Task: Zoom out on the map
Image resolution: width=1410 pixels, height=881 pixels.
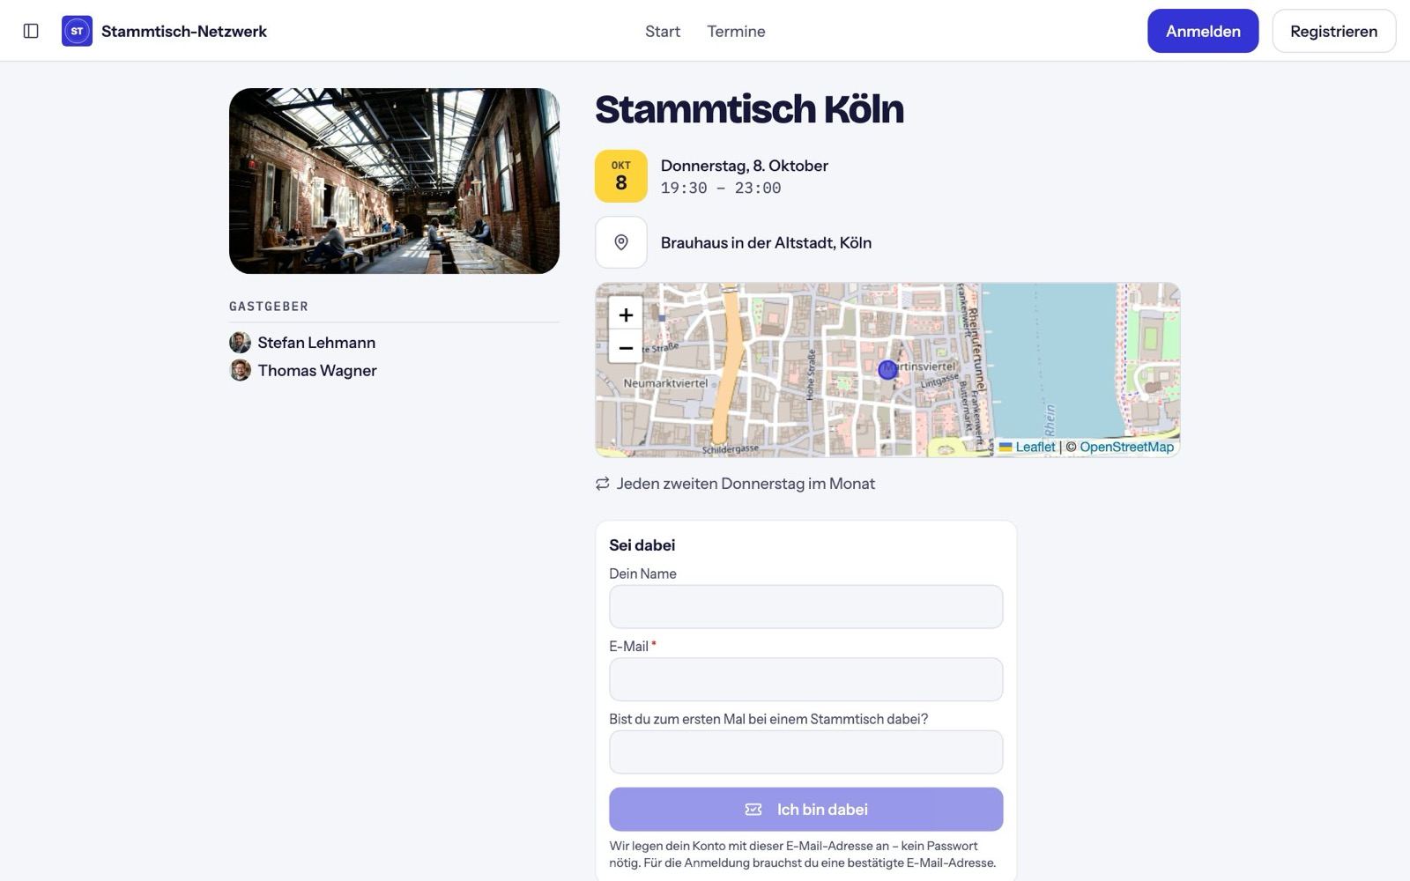Action: click(626, 348)
